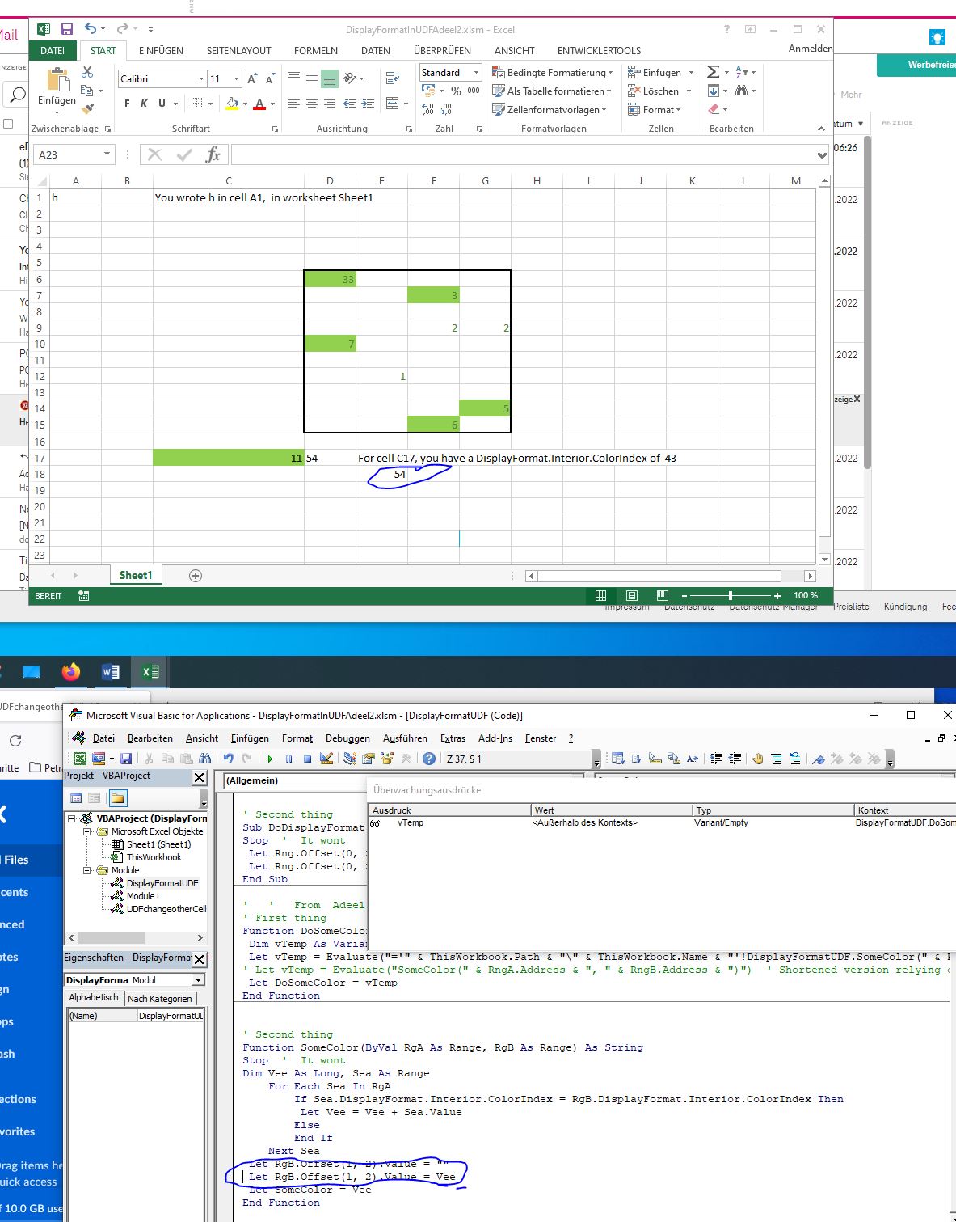Open the Debuggen menu in VBA editor
Viewport: 956px width, 1222px height.
(x=347, y=738)
